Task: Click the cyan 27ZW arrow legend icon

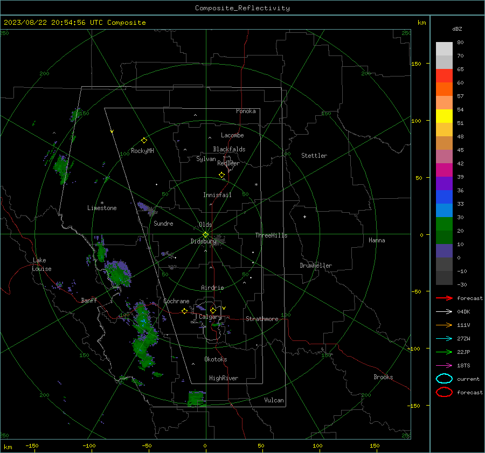Action: point(444,339)
